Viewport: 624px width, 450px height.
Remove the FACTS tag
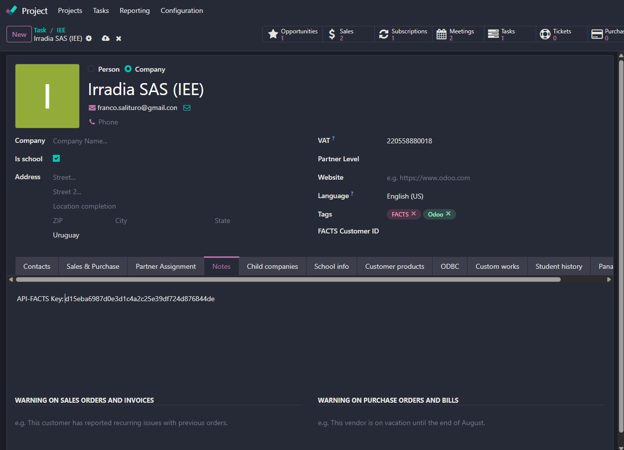coord(414,214)
